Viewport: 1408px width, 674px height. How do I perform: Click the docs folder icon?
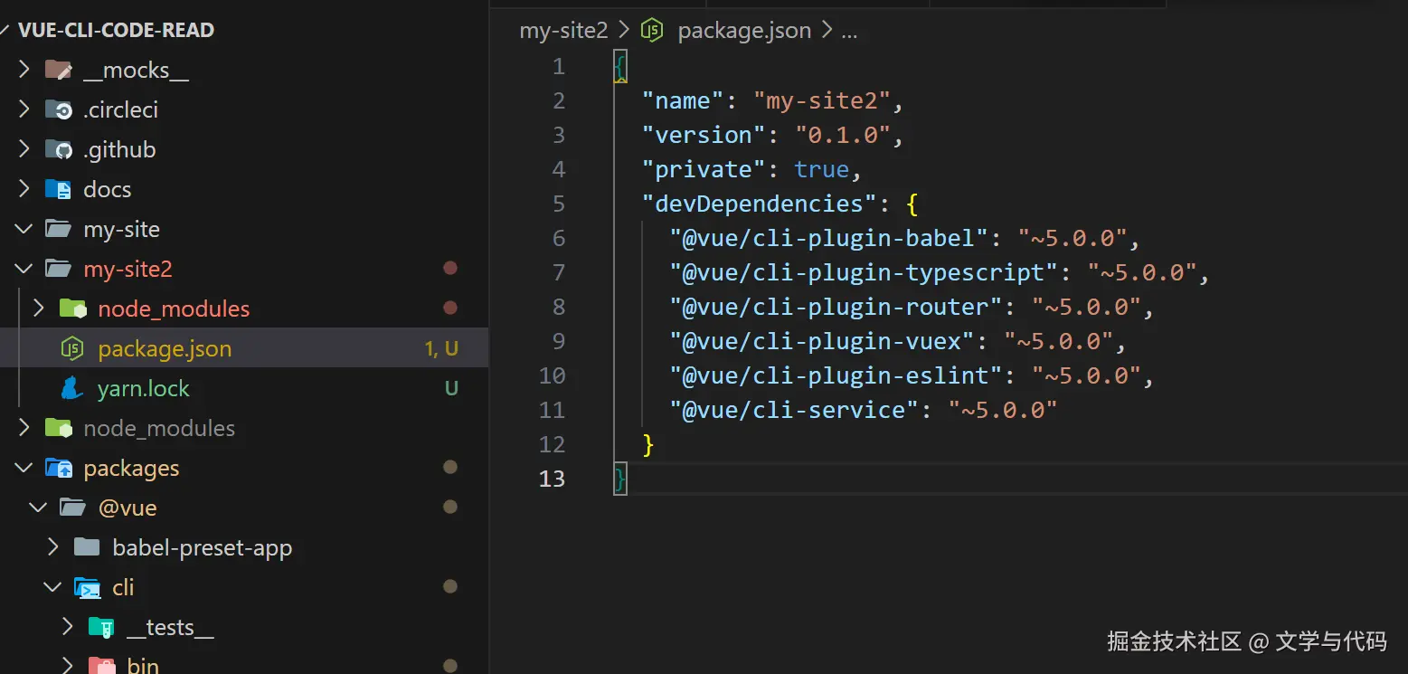click(x=59, y=189)
